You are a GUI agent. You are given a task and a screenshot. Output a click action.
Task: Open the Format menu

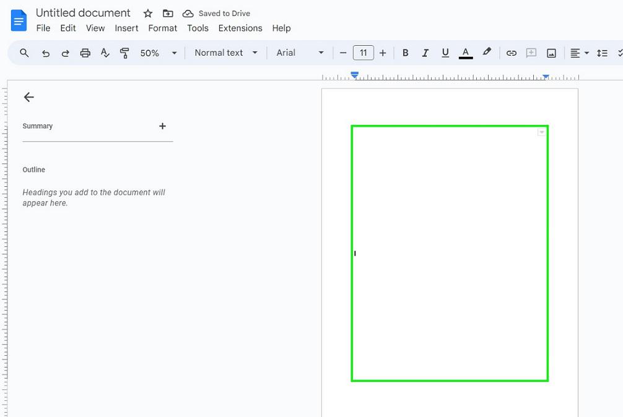tap(162, 28)
